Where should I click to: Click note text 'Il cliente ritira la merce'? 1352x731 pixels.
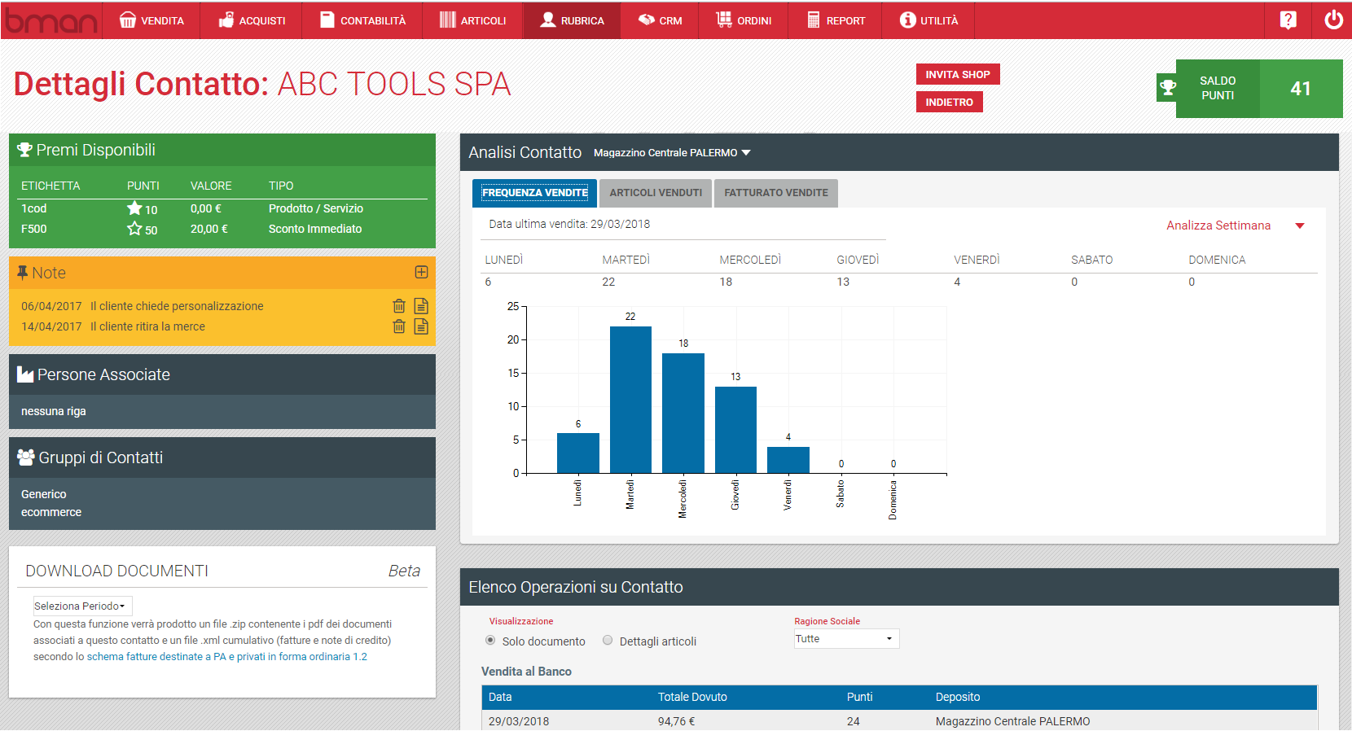pyautogui.click(x=147, y=326)
